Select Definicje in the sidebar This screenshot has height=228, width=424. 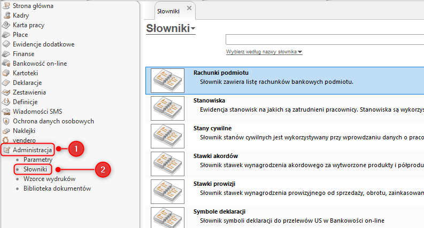click(x=25, y=102)
